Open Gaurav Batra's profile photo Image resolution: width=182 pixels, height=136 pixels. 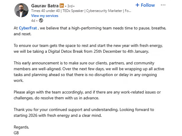(21, 10)
